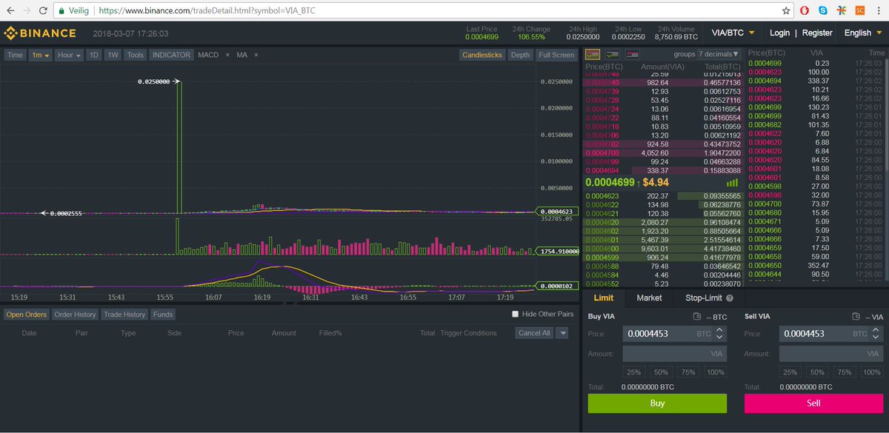Open the Chrome menu three-dot icon
The width and height of the screenshot is (889, 433).
[879, 11]
